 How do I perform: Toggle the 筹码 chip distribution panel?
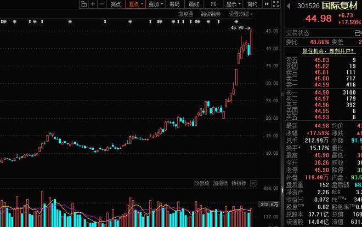174,4
